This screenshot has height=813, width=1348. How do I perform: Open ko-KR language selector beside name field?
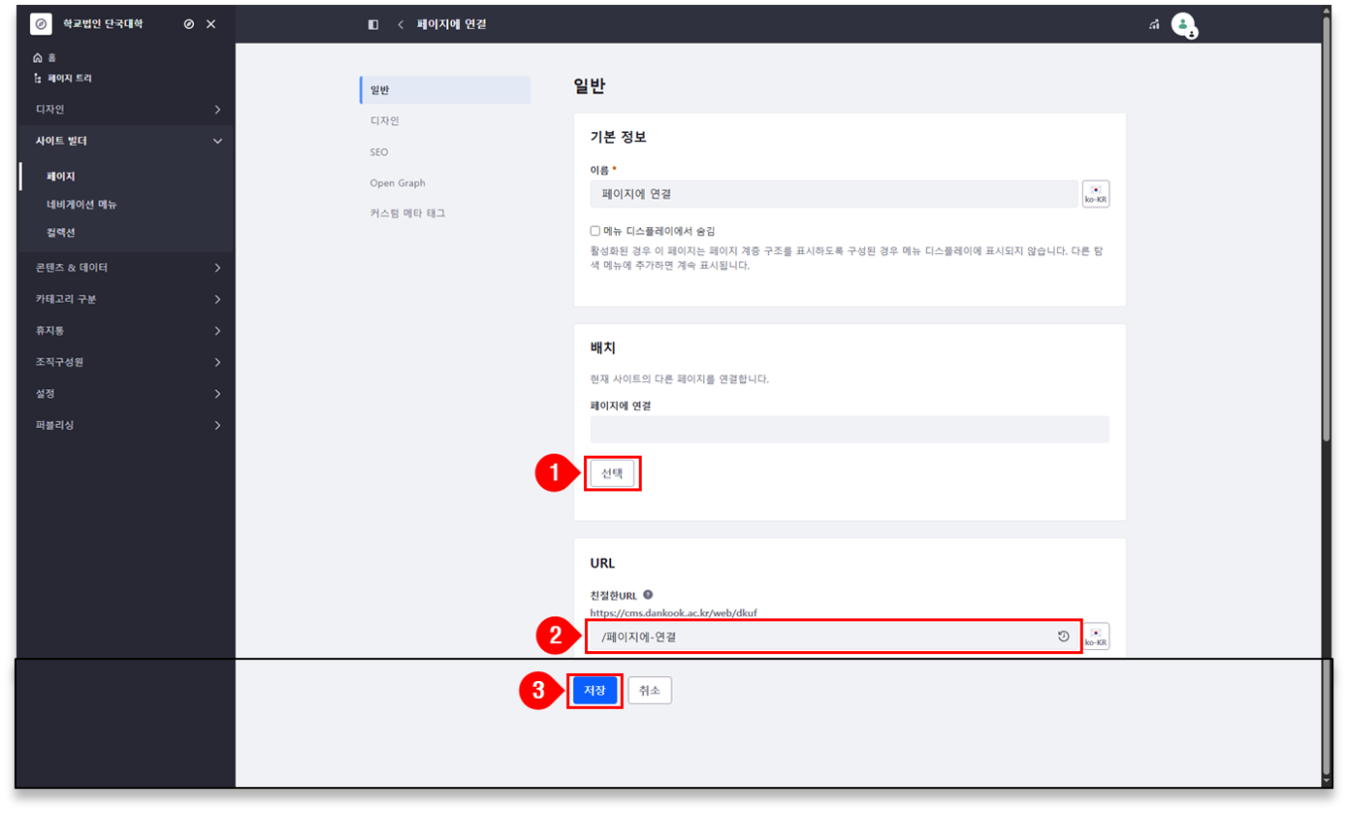[x=1096, y=194]
